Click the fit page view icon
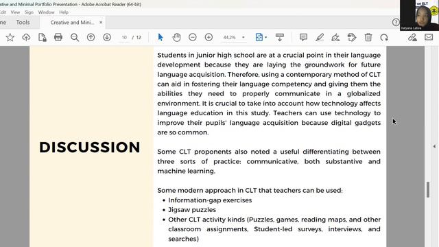 [259, 37]
